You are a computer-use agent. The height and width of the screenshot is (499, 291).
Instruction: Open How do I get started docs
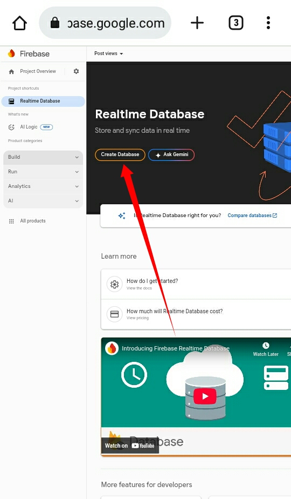[196, 284]
